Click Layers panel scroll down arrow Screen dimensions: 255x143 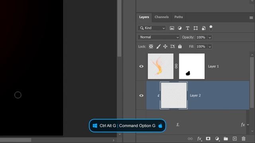252,131
